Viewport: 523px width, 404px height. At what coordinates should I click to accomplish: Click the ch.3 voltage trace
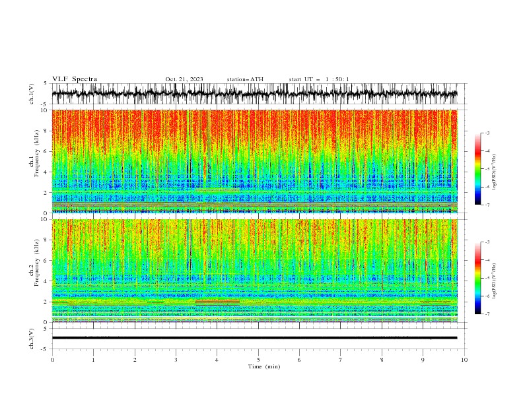coord(255,338)
